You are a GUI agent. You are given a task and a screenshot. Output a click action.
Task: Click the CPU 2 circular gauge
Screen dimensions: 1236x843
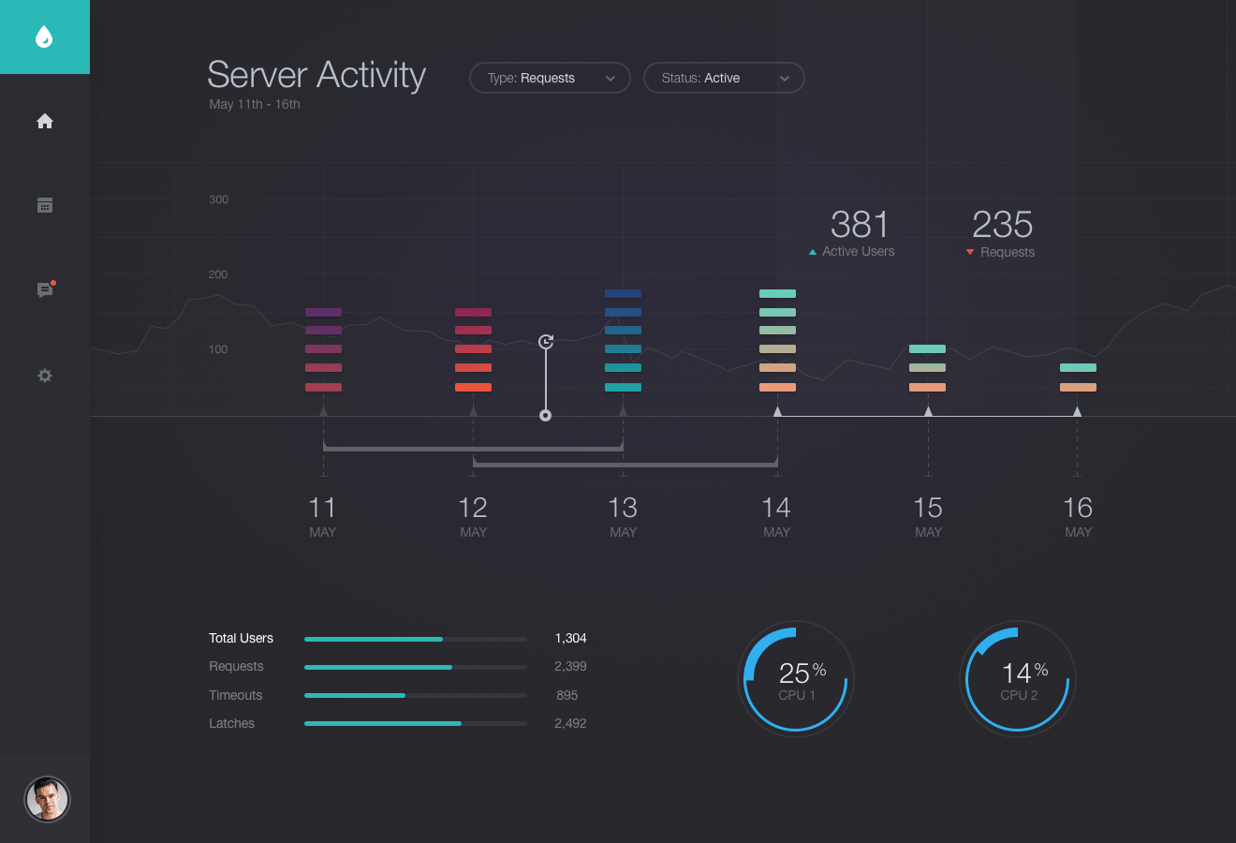coord(1018,679)
